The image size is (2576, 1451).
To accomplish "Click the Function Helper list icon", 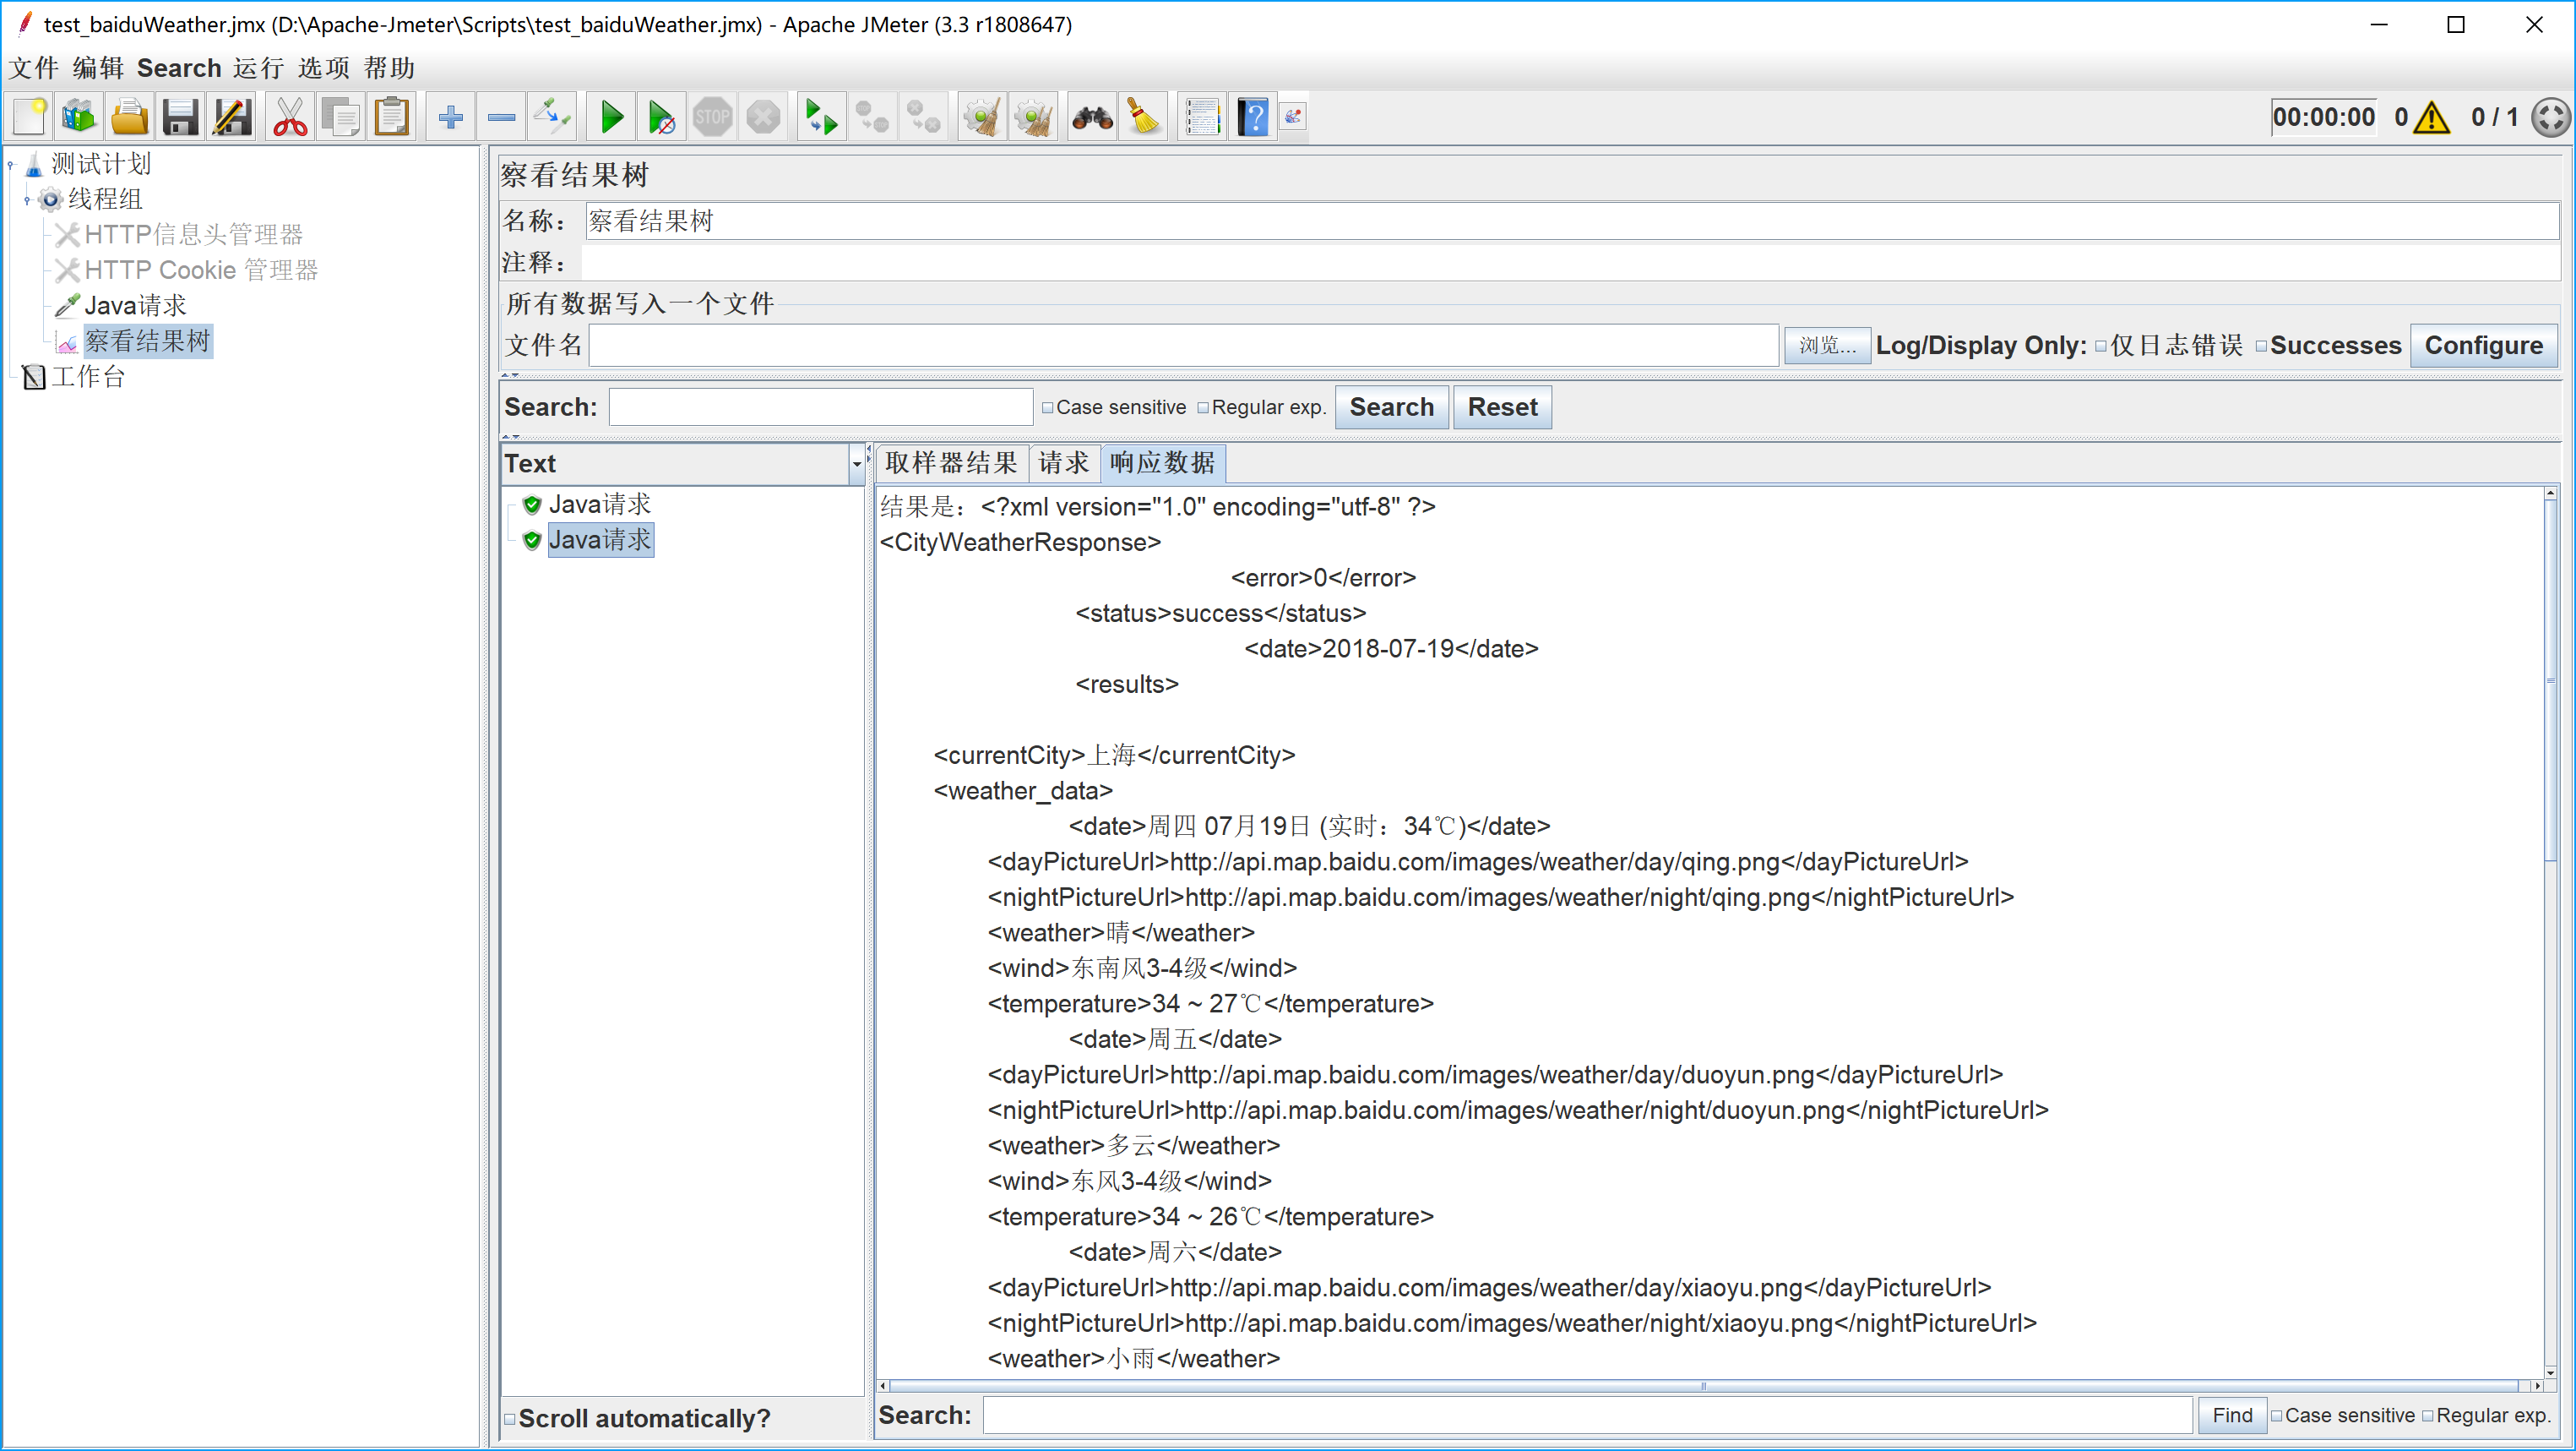I will pyautogui.click(x=1202, y=117).
